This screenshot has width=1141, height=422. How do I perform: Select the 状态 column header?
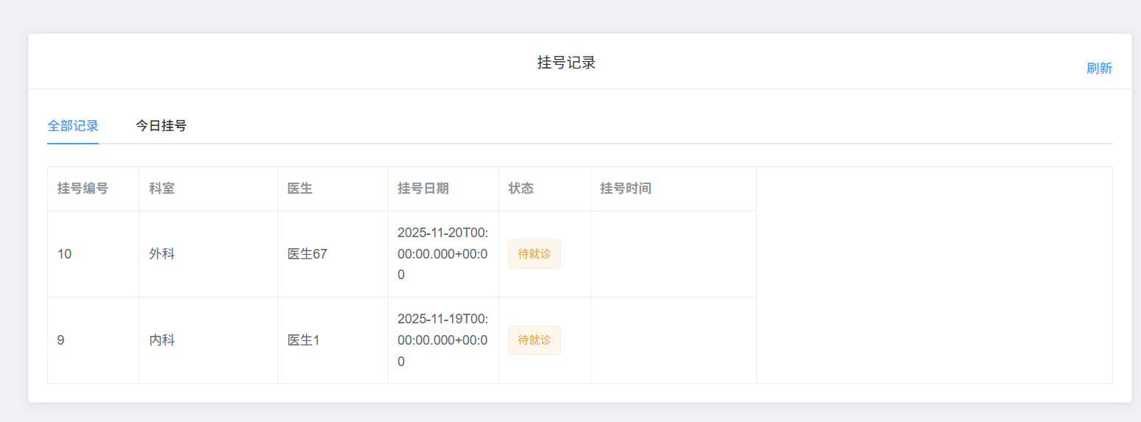(520, 189)
